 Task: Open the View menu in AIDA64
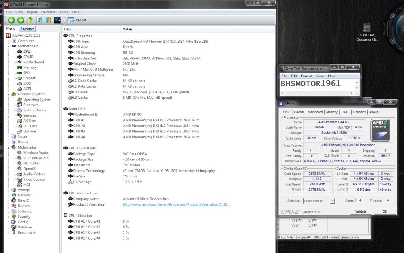(19, 12)
